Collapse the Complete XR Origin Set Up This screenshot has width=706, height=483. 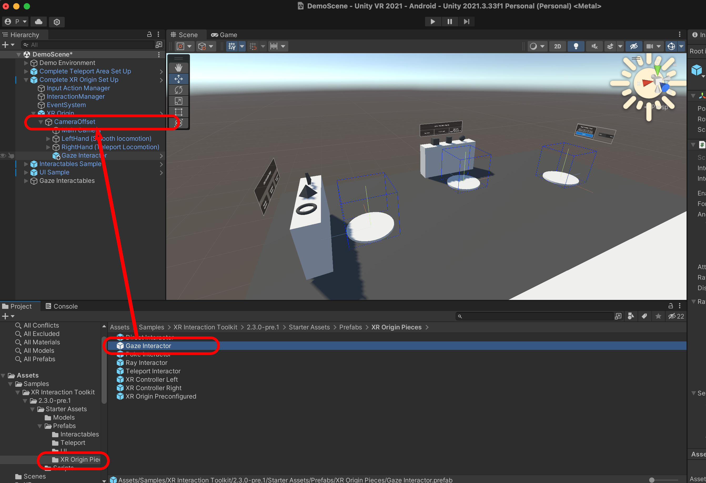[26, 80]
